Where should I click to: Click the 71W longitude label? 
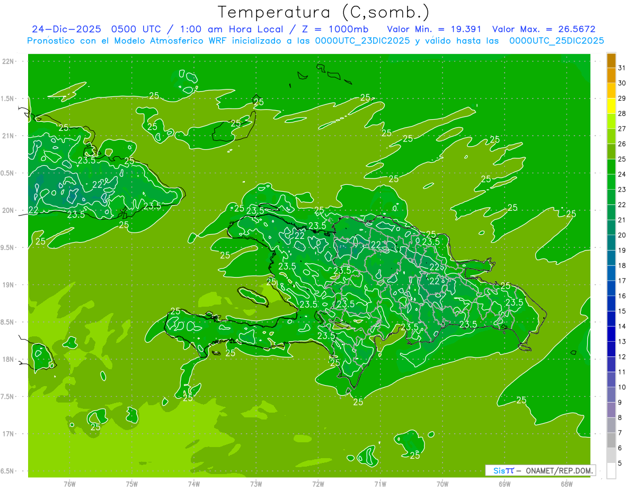380,484
